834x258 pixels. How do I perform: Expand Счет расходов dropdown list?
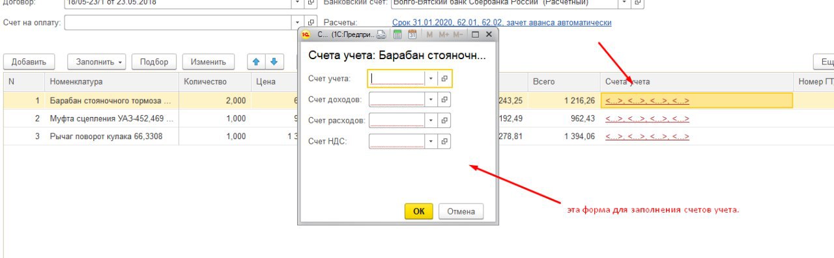click(x=431, y=120)
